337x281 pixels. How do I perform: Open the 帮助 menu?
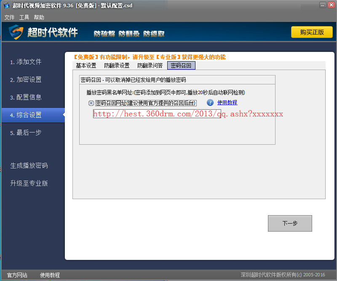(39, 17)
